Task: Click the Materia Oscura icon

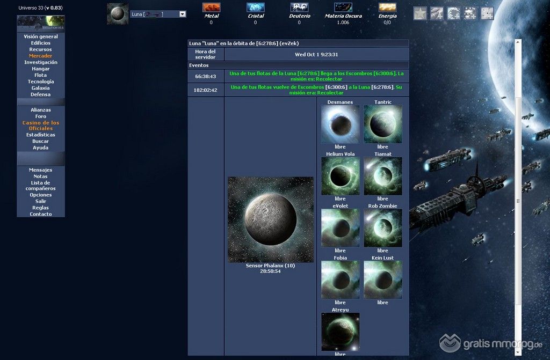Action: tap(343, 8)
